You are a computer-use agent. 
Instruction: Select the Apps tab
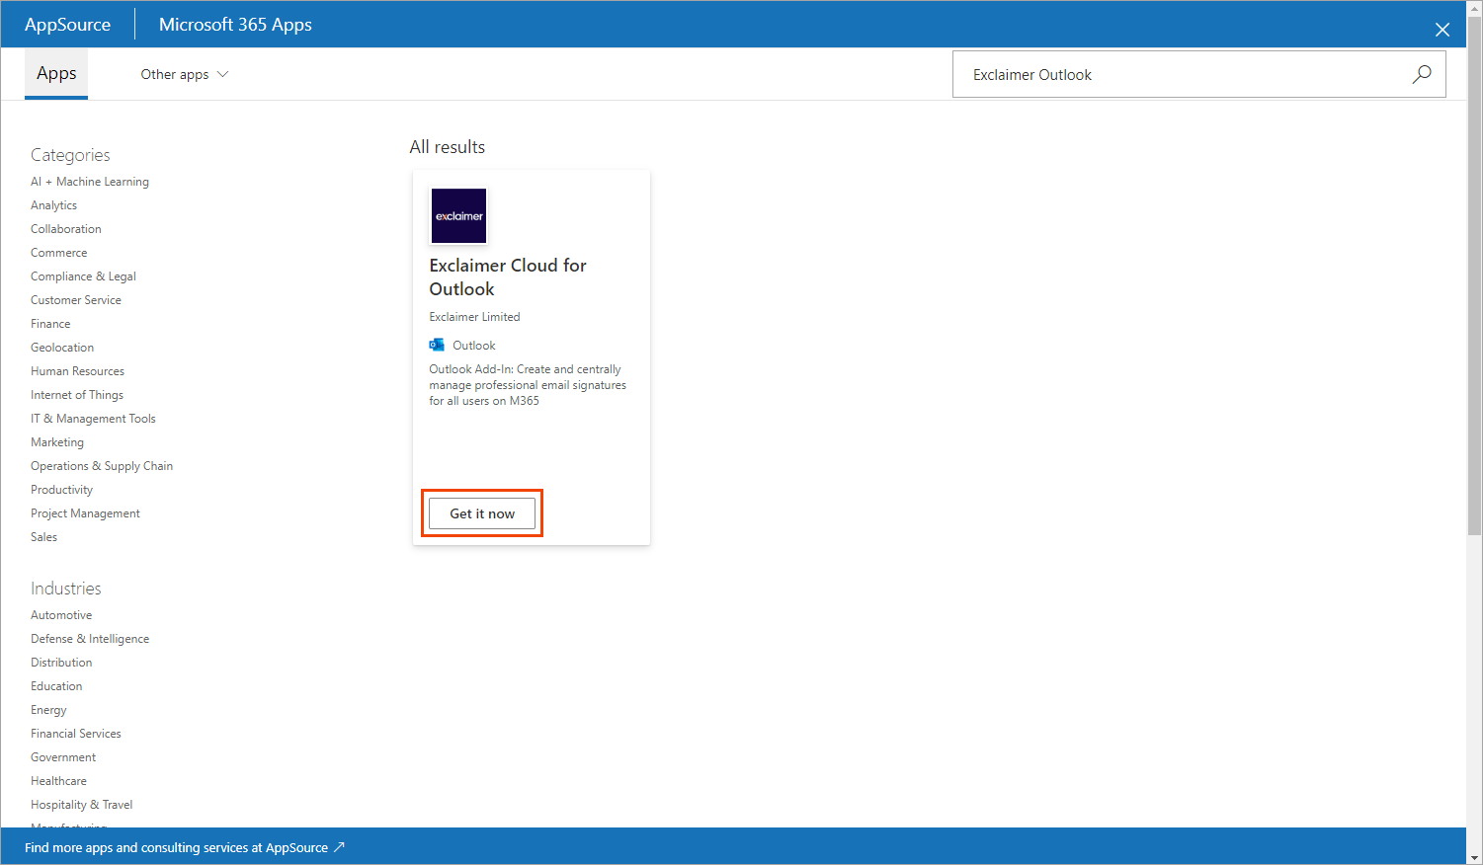56,74
